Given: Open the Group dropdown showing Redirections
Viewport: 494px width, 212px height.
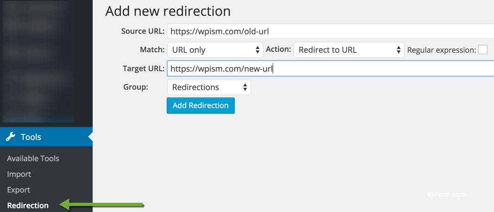Looking at the screenshot, I should coord(209,87).
